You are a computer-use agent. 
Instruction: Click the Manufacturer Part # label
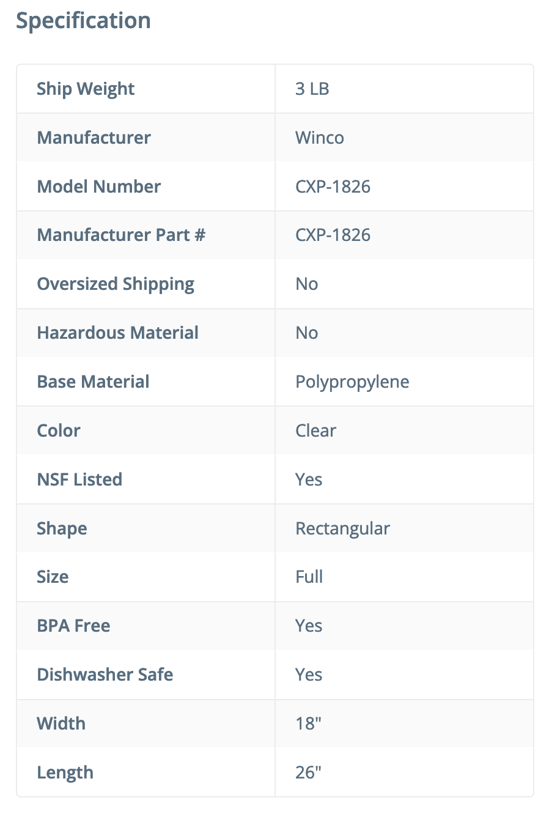tap(121, 235)
